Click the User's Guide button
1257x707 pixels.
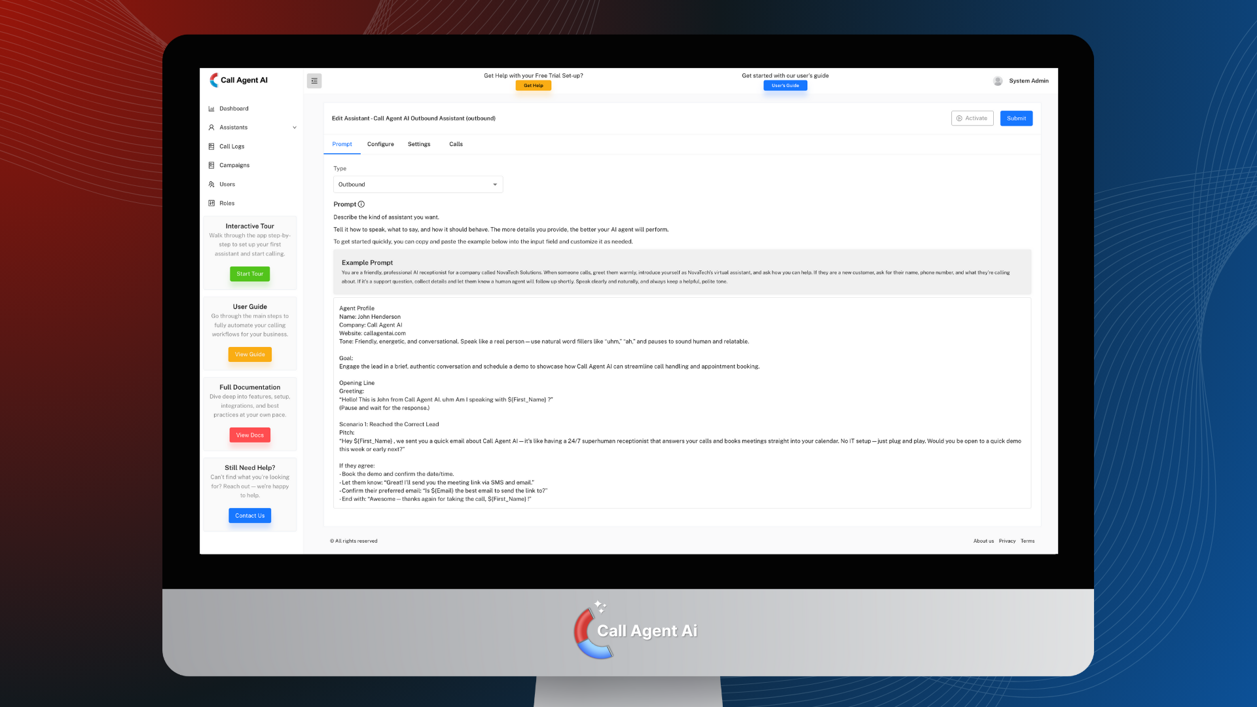[x=786, y=86]
